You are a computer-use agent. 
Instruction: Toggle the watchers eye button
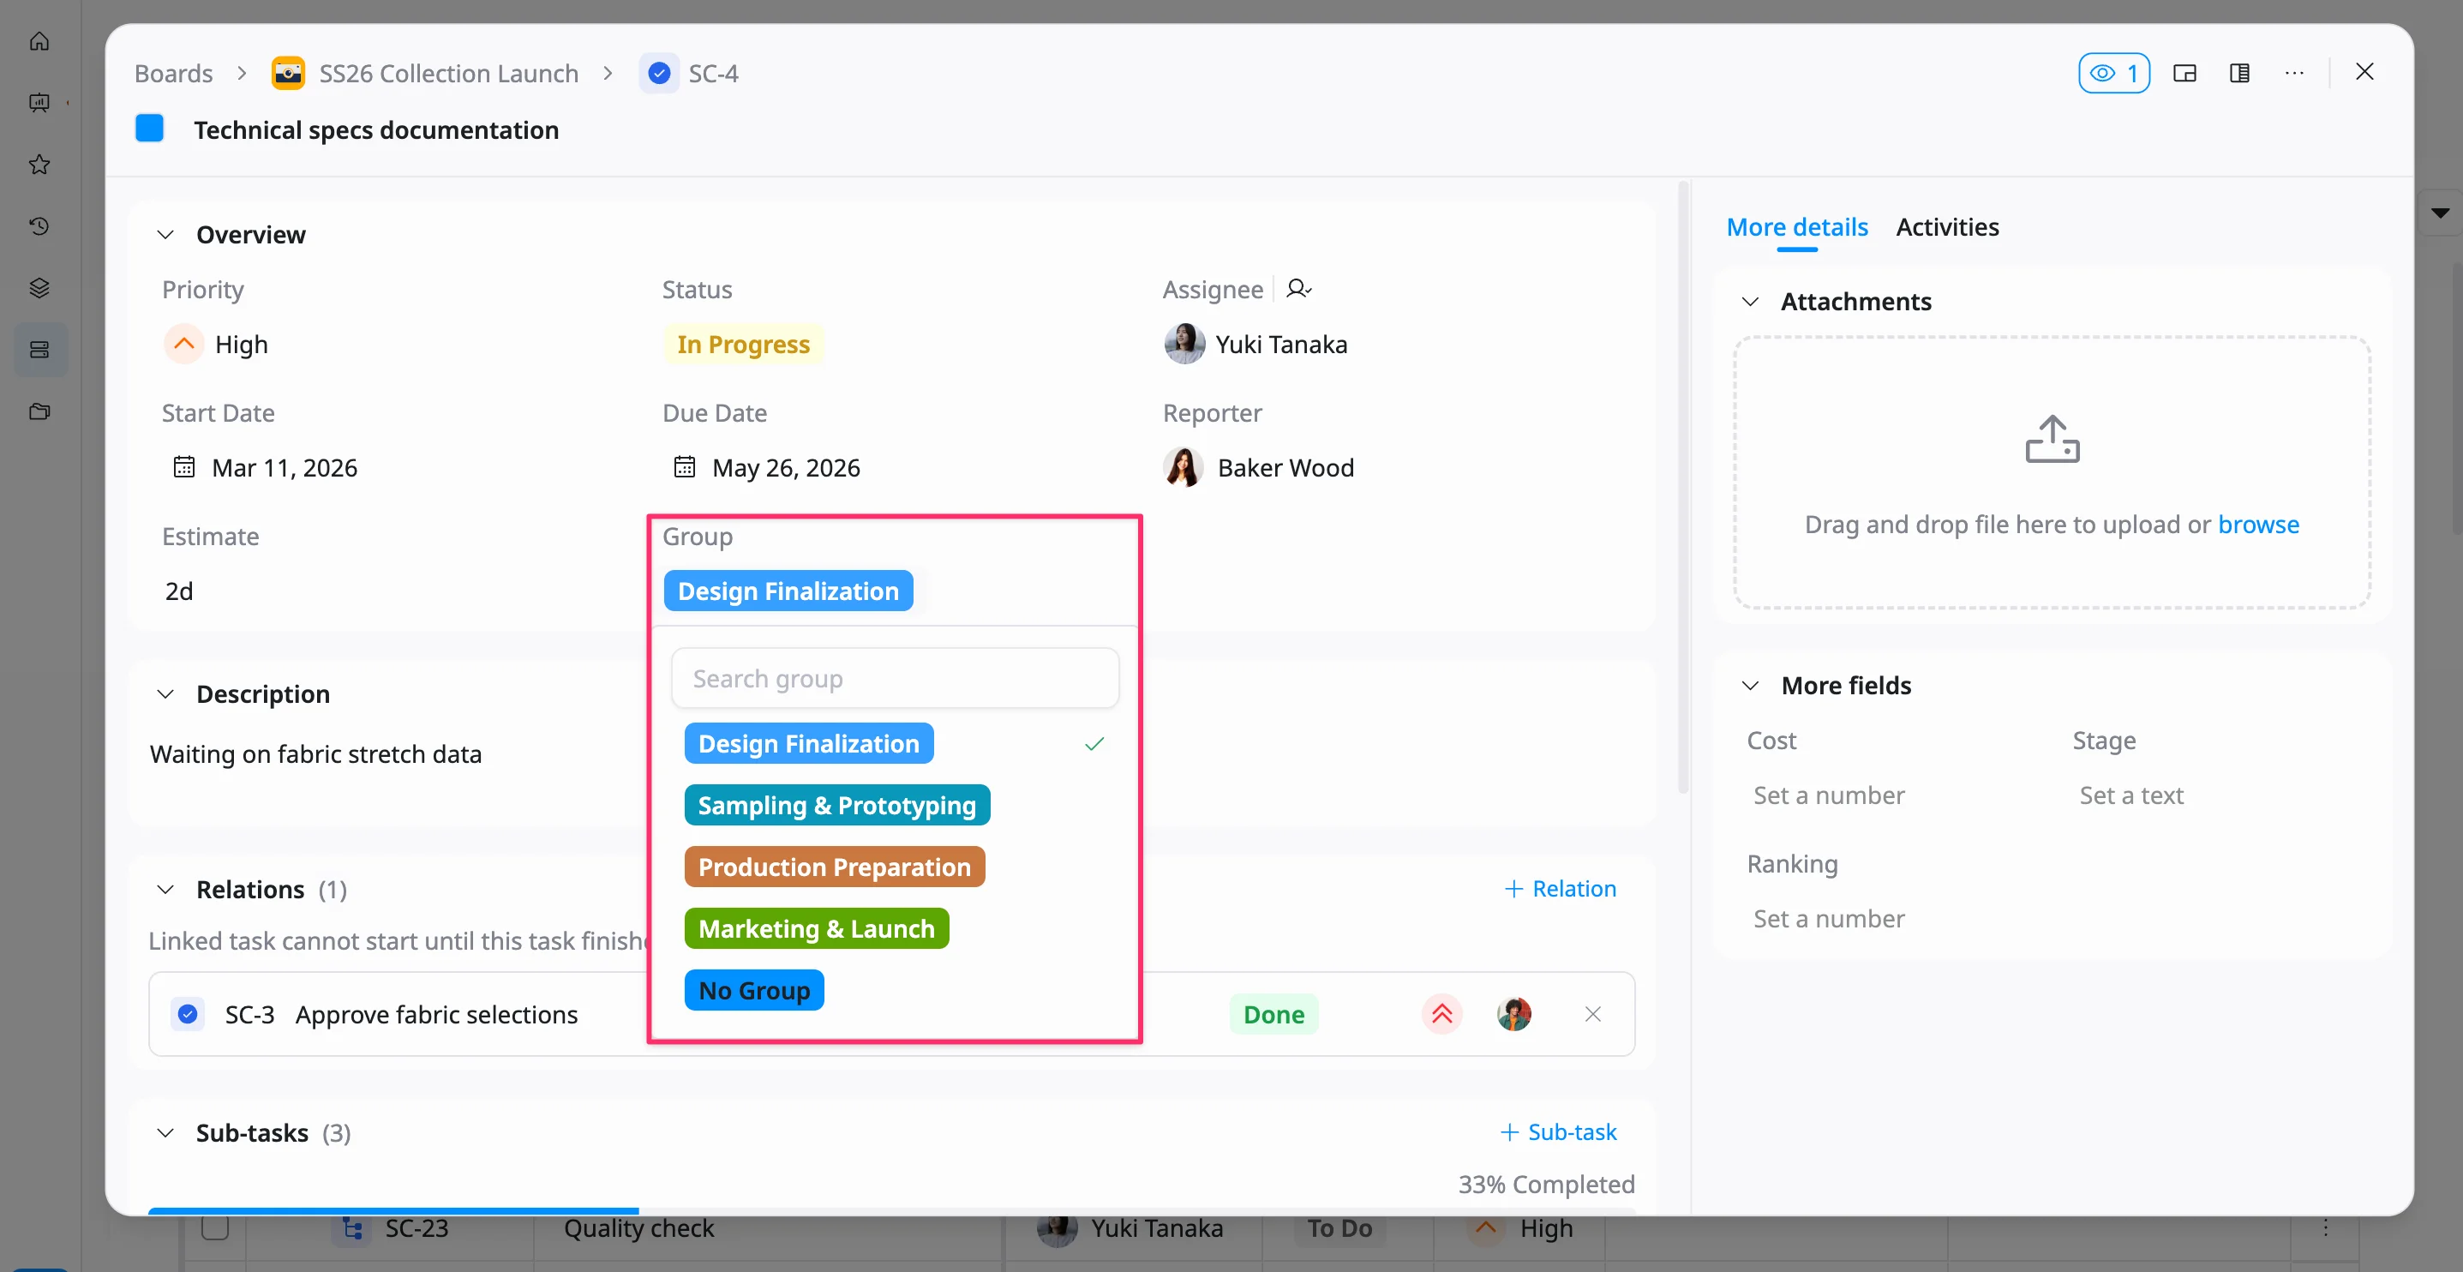2113,74
